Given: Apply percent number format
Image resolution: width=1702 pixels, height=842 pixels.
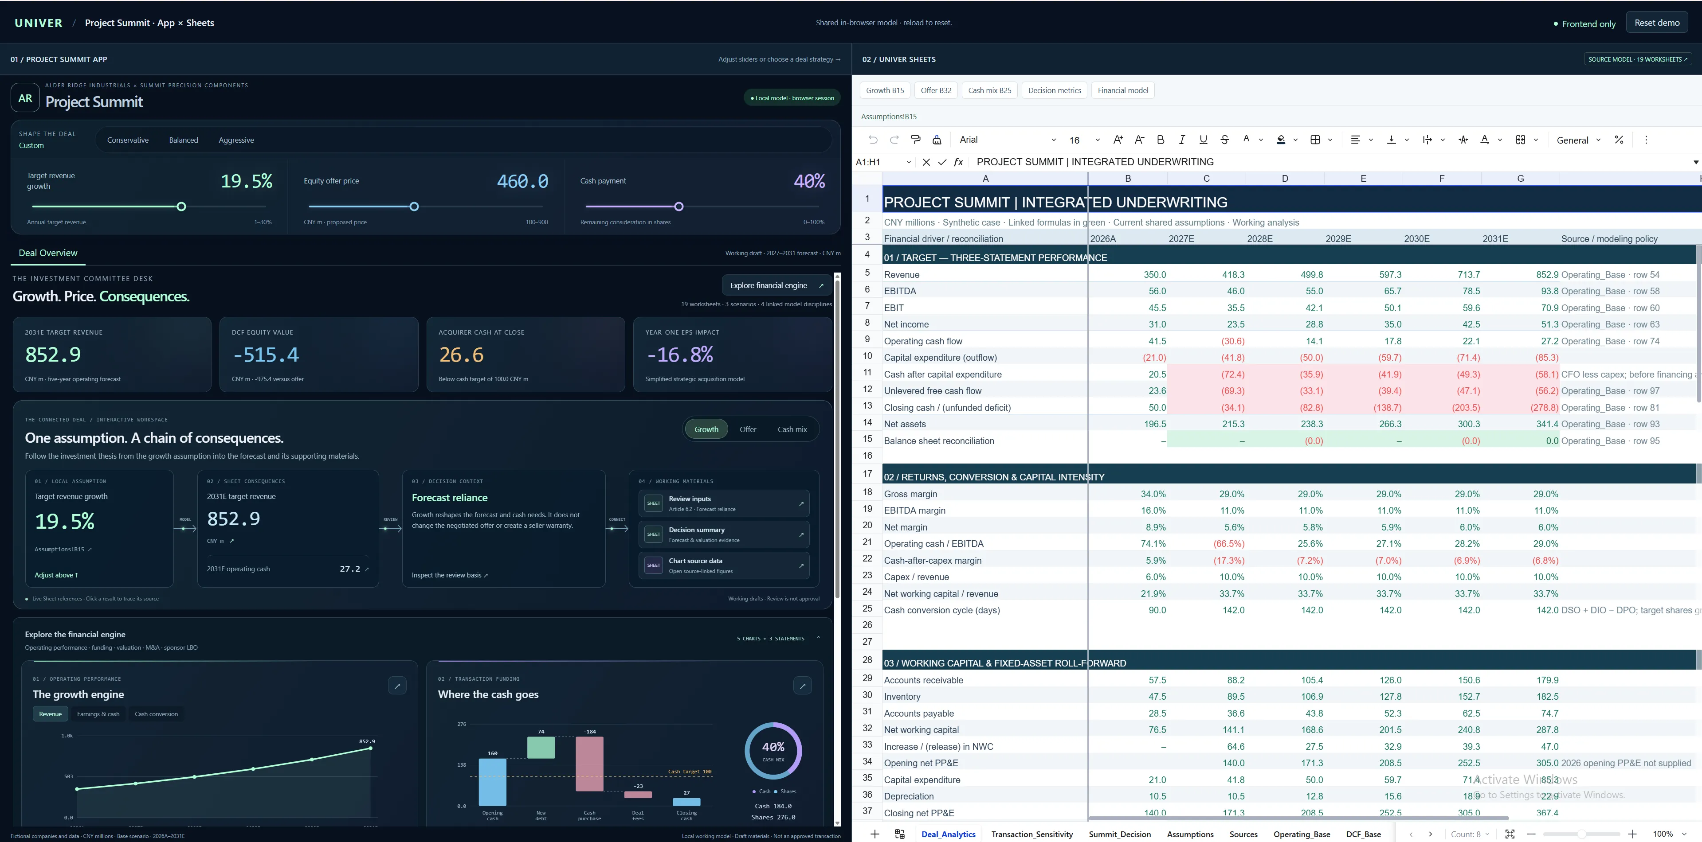Looking at the screenshot, I should (x=1619, y=139).
